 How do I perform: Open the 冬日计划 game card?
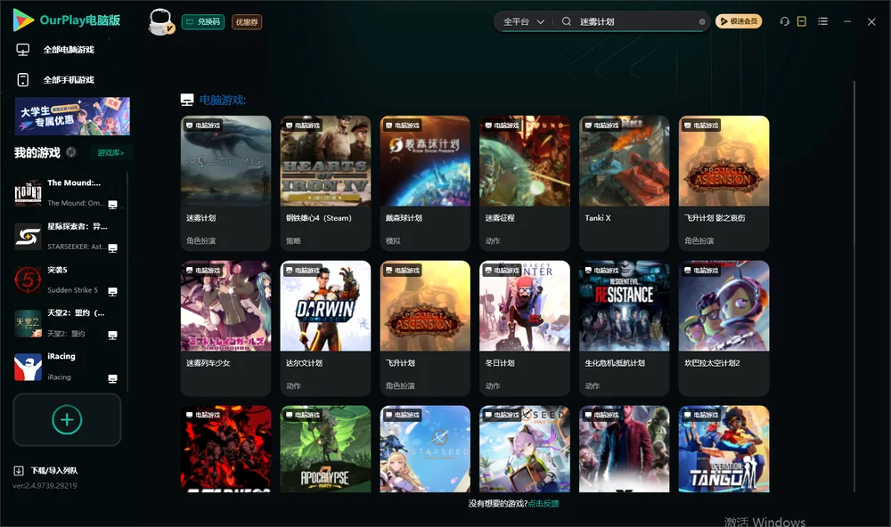525,328
